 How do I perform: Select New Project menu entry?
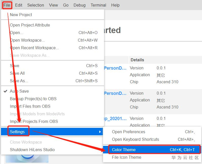point(21,15)
